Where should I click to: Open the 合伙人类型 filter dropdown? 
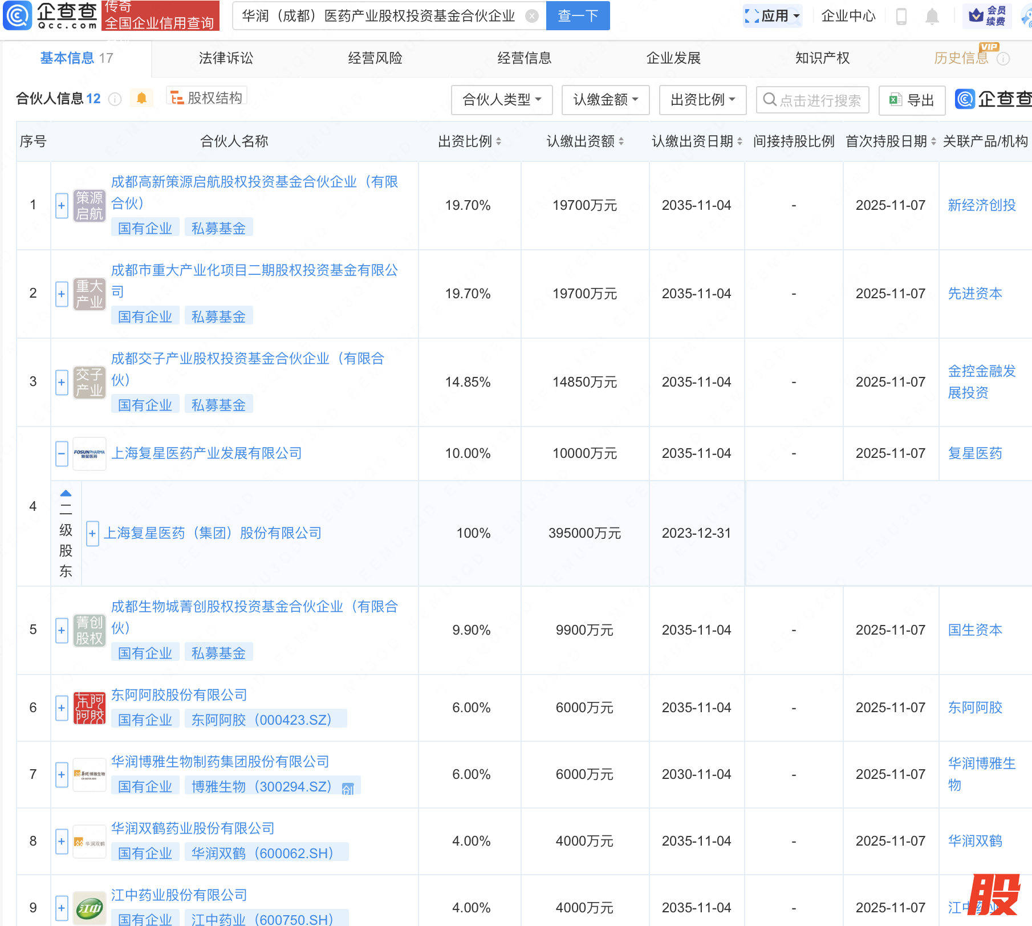(501, 100)
